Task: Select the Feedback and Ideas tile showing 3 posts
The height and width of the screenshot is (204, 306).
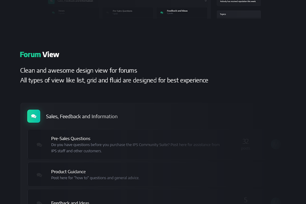Action: click(182, 13)
